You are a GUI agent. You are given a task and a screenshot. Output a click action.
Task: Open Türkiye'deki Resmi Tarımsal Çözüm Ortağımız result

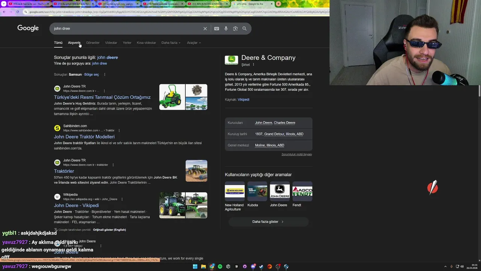[x=102, y=97]
